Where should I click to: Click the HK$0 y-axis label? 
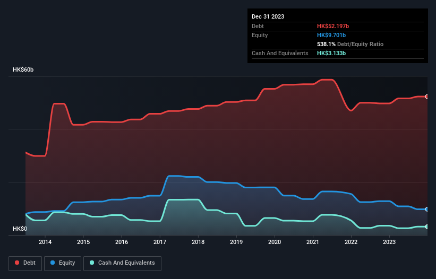(x=20, y=229)
